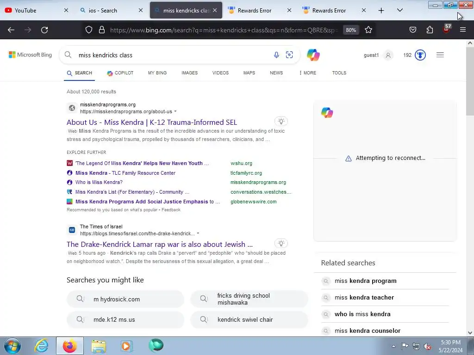Viewport: 474px width, 355px height.
Task: Open the Rewards medal icon
Action: (x=420, y=55)
